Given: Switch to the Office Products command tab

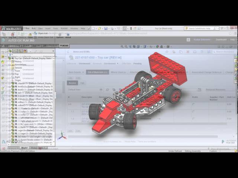Looking at the screenshot, I should [x=50, y=46].
